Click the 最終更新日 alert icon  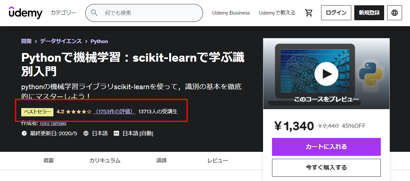(x=24, y=133)
